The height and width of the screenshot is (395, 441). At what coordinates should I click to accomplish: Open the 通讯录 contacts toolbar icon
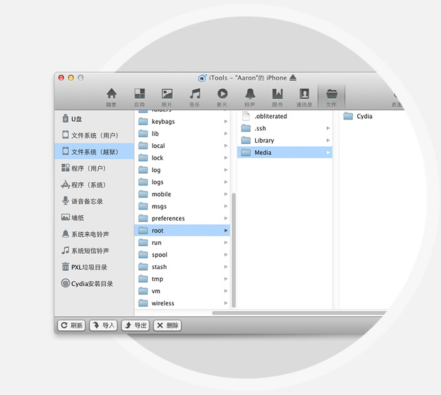[x=304, y=97]
